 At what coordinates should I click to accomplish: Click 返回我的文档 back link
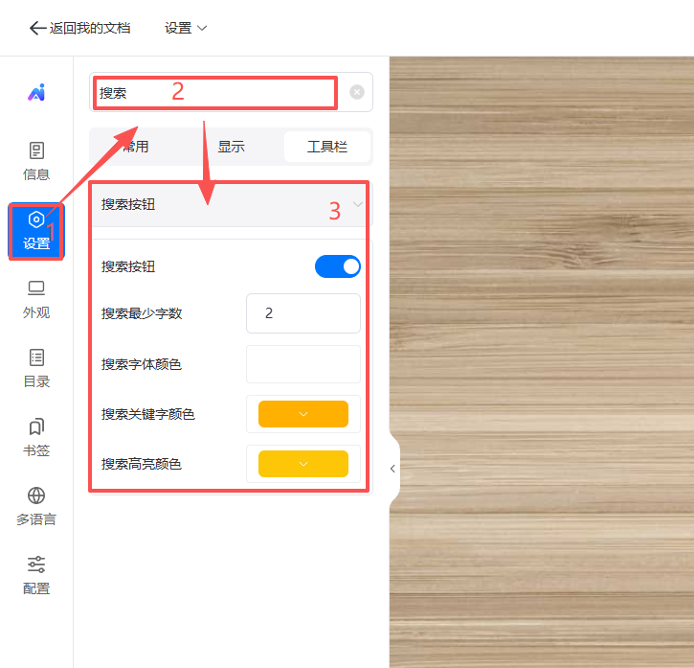tap(79, 28)
